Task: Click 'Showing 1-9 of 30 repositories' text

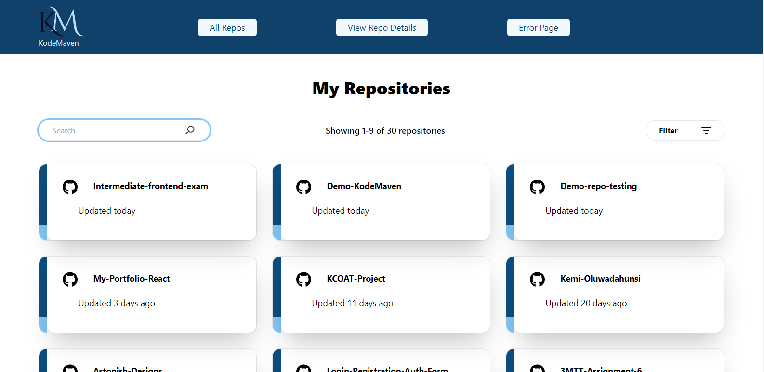Action: pyautogui.click(x=385, y=131)
